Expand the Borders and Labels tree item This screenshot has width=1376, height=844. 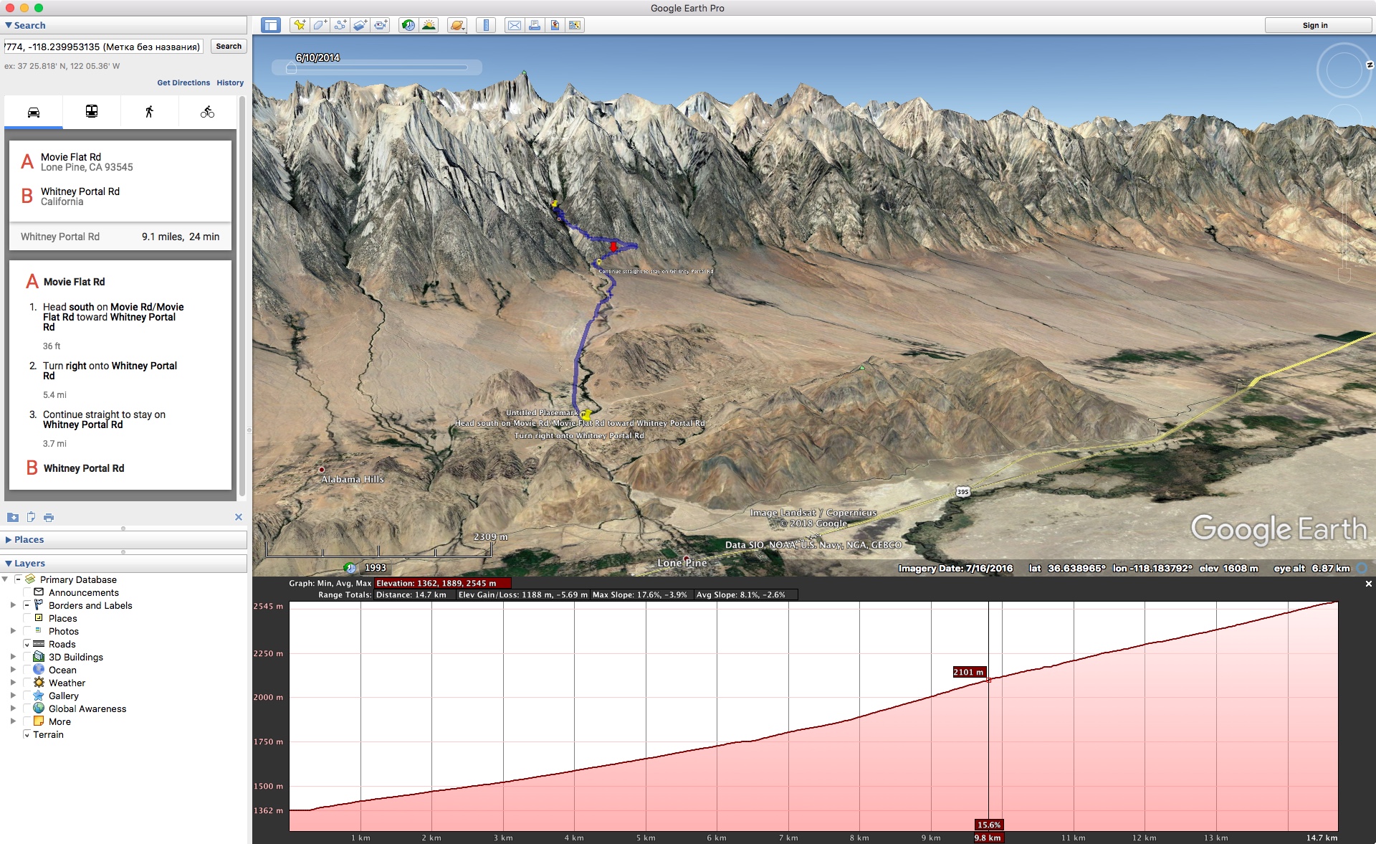(x=13, y=605)
